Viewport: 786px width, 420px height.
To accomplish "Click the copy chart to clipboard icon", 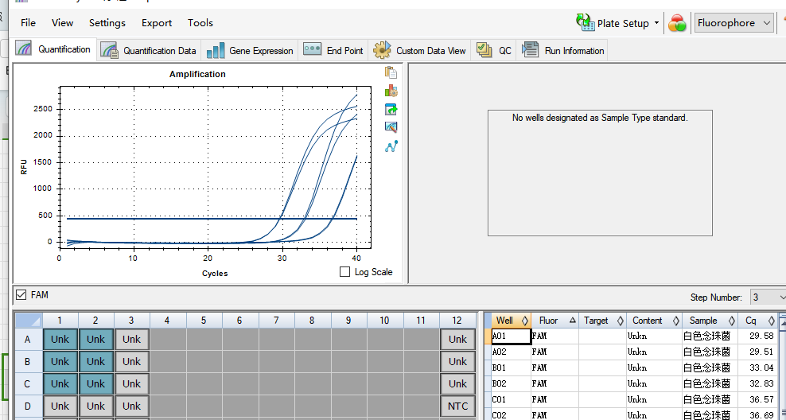I will point(391,72).
